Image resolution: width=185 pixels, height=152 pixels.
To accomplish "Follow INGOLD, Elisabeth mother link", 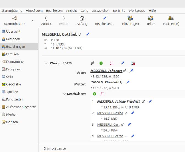I will point(105,82).
